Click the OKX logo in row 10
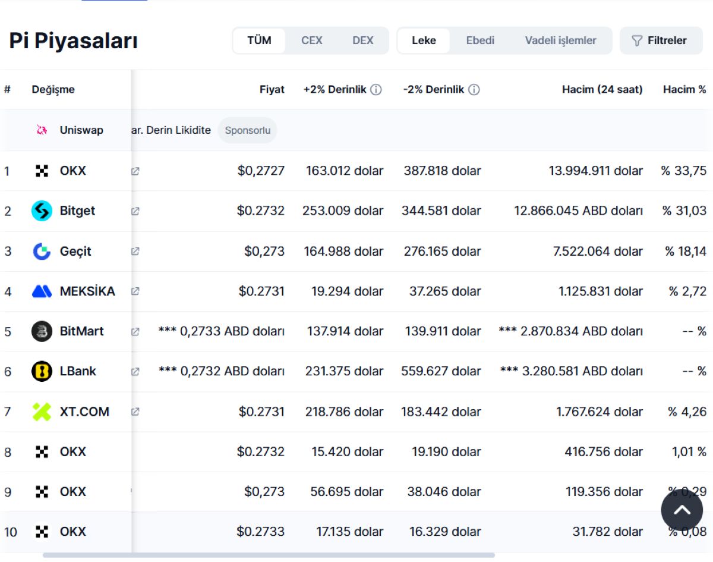This screenshot has width=713, height=562. coord(42,532)
